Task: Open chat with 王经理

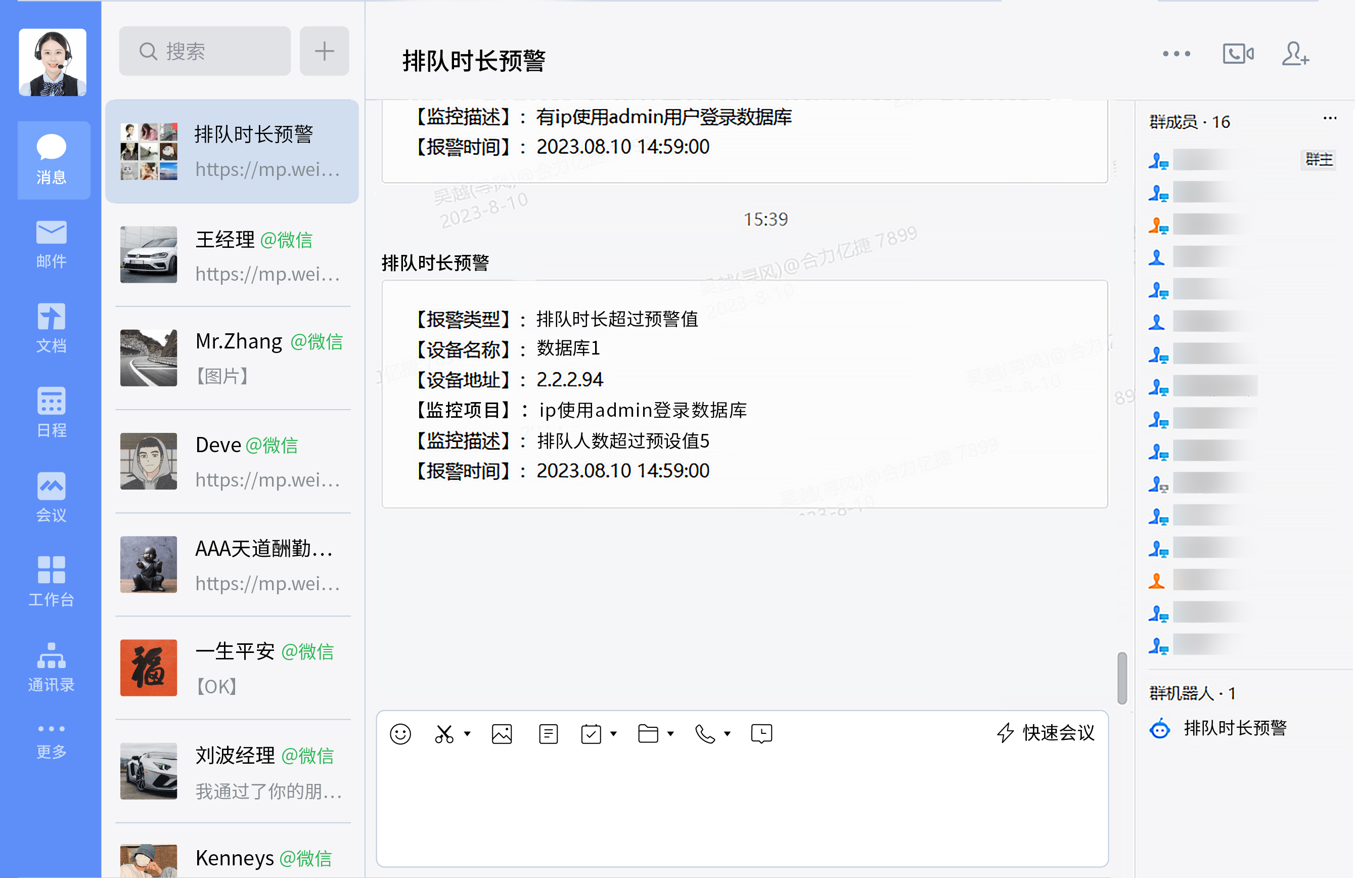Action: pos(232,255)
